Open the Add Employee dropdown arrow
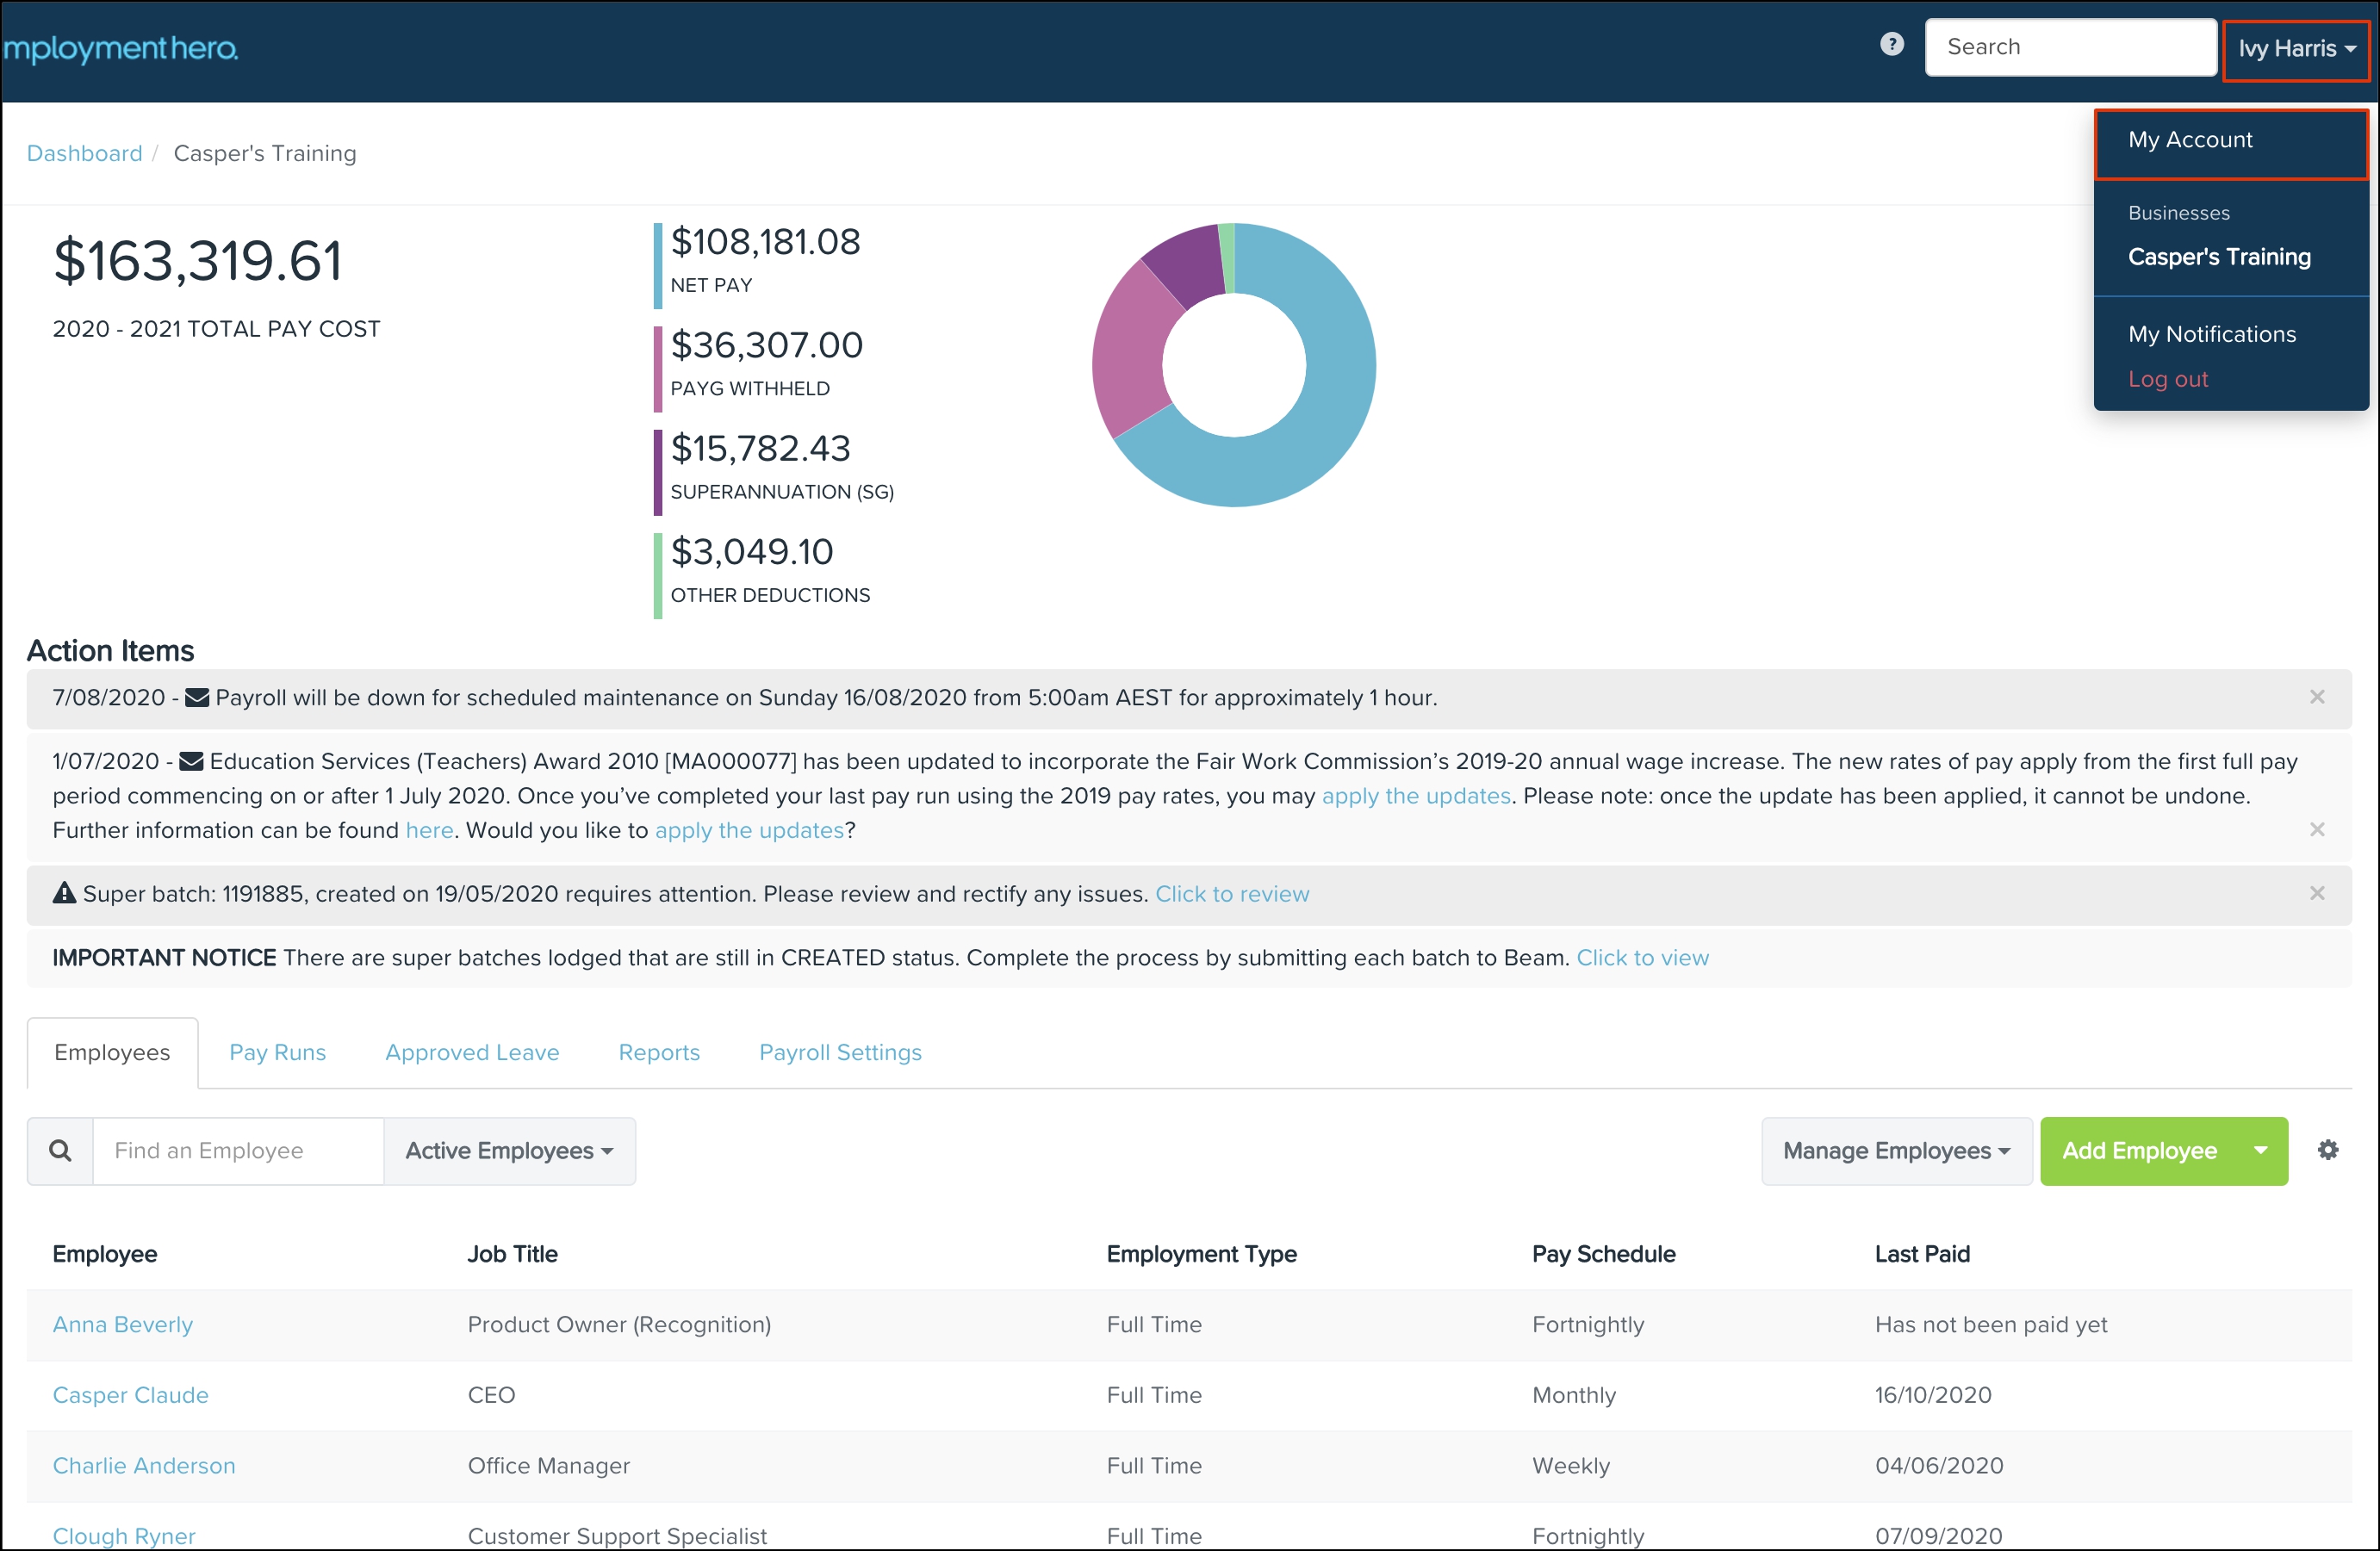The height and width of the screenshot is (1551, 2380). [x=2260, y=1150]
